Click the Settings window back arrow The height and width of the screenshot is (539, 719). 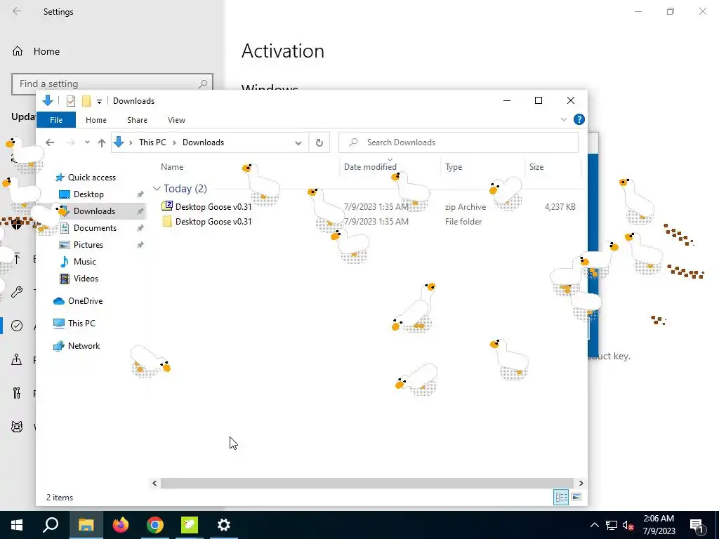tap(17, 11)
